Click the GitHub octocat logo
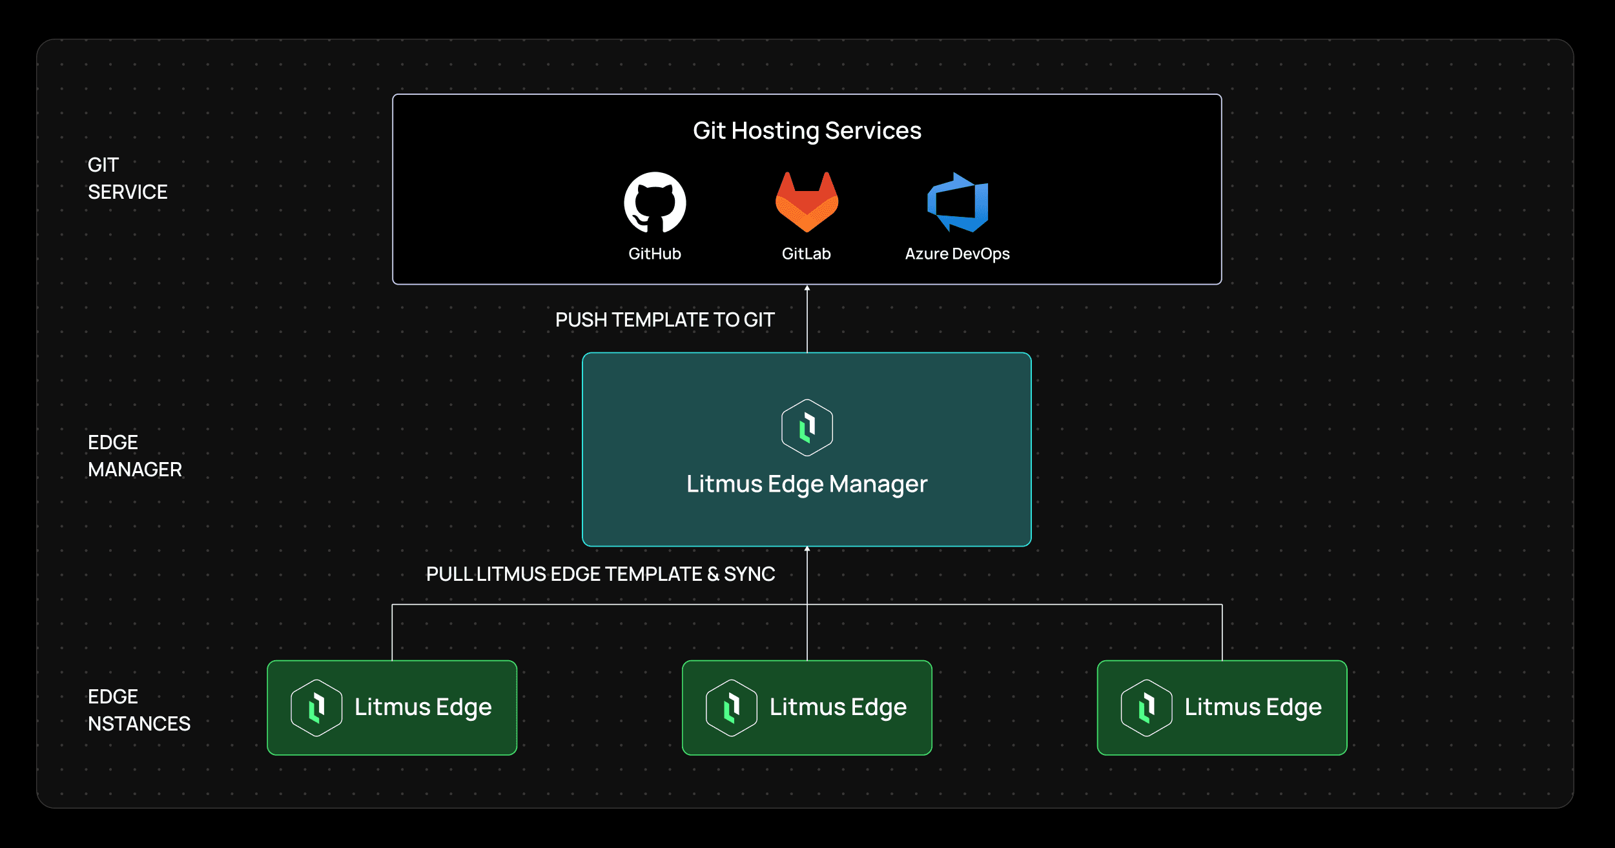The width and height of the screenshot is (1615, 848). (x=655, y=203)
